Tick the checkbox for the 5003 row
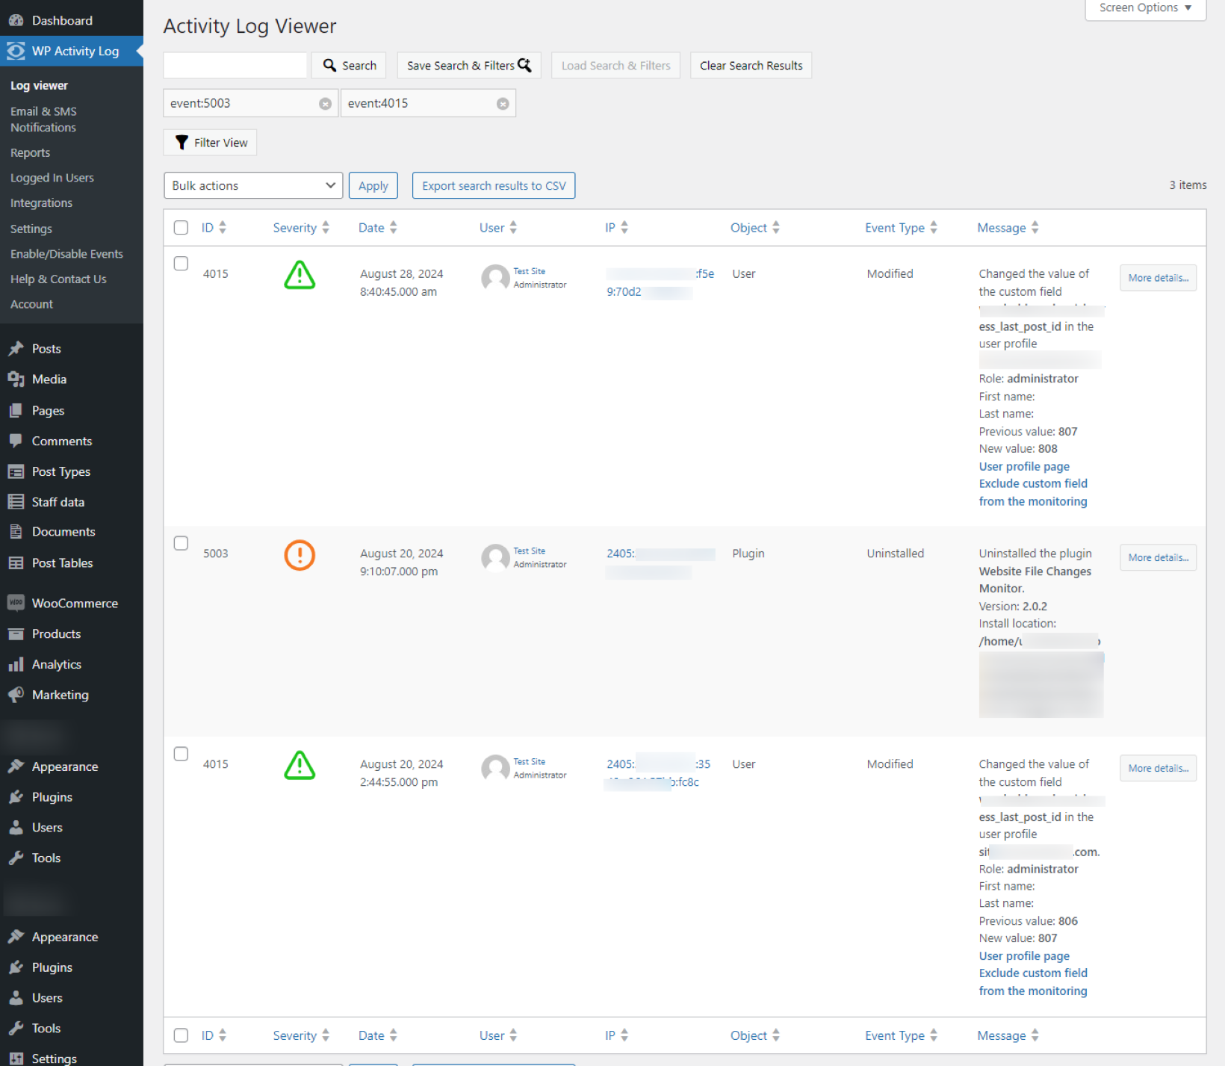 point(181,543)
